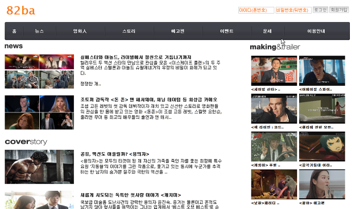Go to 홈 in the navigation bar
The image size is (364, 209).
14,31
